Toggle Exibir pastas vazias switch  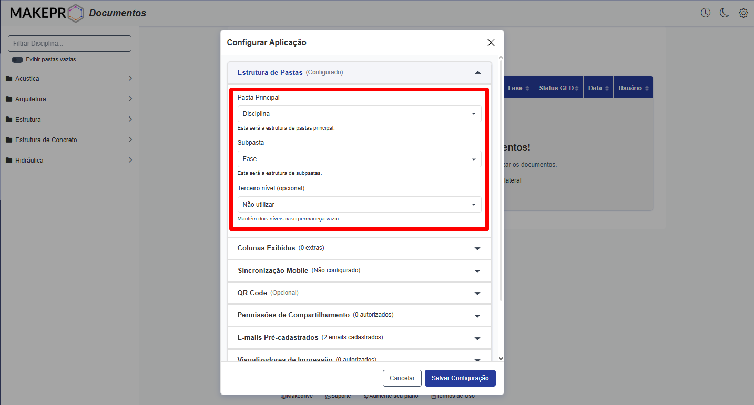click(17, 60)
